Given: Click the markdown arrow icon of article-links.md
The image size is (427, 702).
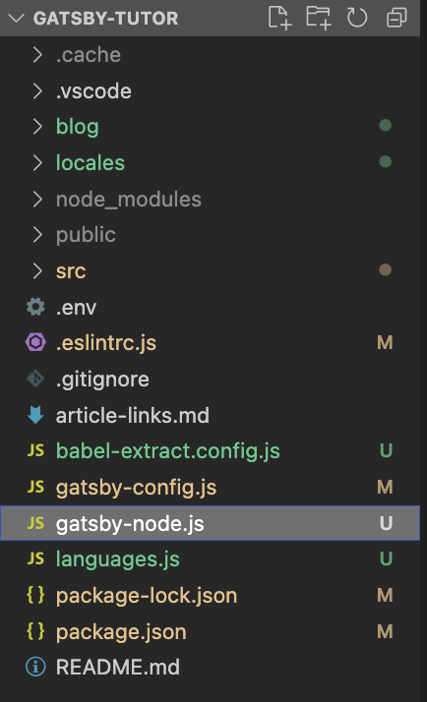Looking at the screenshot, I should [35, 415].
